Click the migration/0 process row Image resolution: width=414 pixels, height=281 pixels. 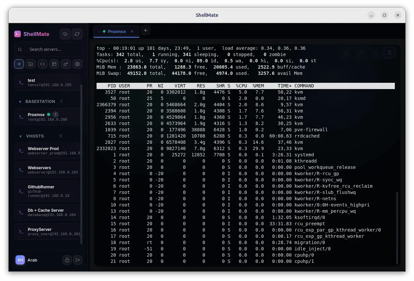click(245, 242)
